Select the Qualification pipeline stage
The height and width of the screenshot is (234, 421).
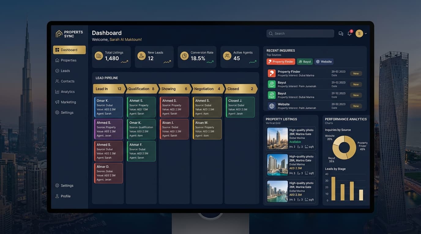(142, 89)
